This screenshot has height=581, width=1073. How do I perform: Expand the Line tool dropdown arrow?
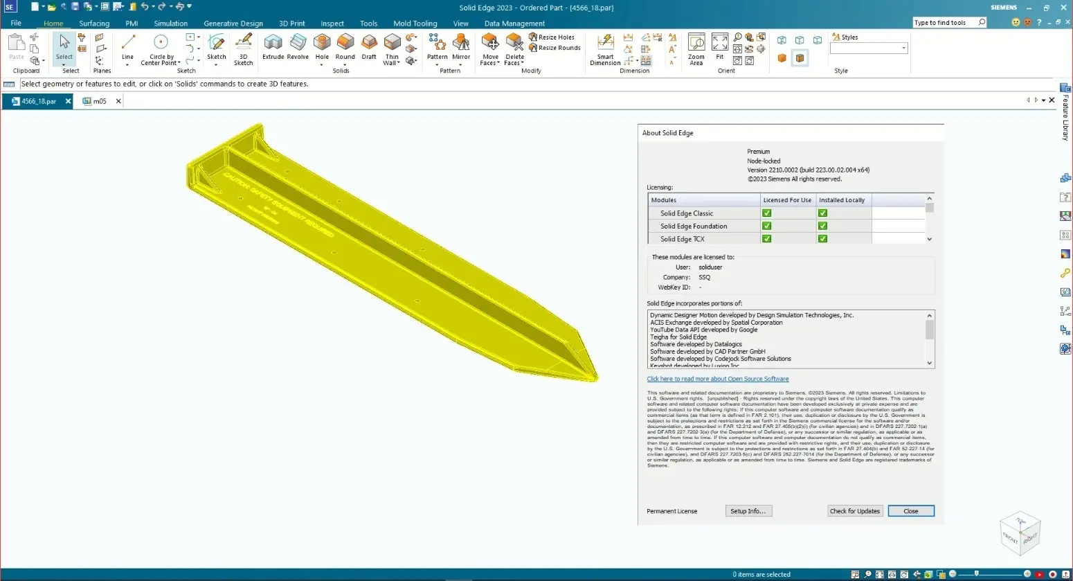[127, 65]
